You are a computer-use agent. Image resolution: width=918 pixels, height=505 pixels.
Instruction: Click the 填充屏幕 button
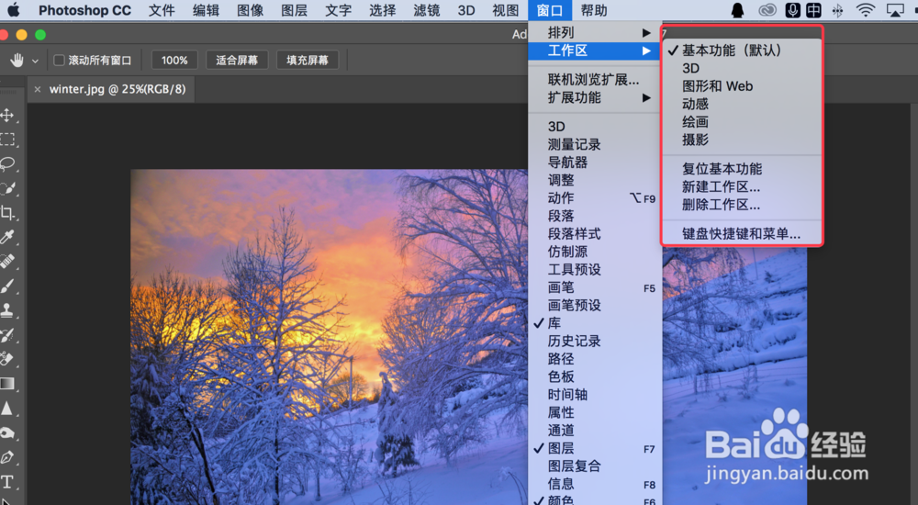tap(308, 60)
